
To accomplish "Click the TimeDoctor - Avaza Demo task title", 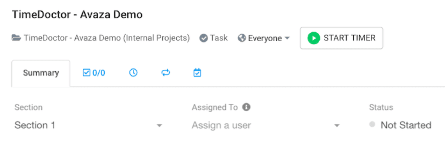I will click(x=77, y=15).
